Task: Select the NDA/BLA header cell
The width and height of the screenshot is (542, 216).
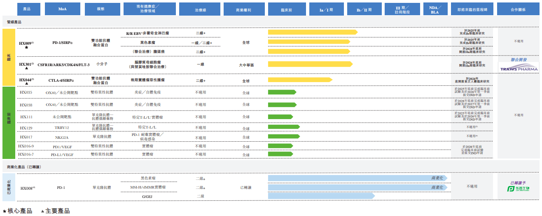Action: (x=435, y=9)
